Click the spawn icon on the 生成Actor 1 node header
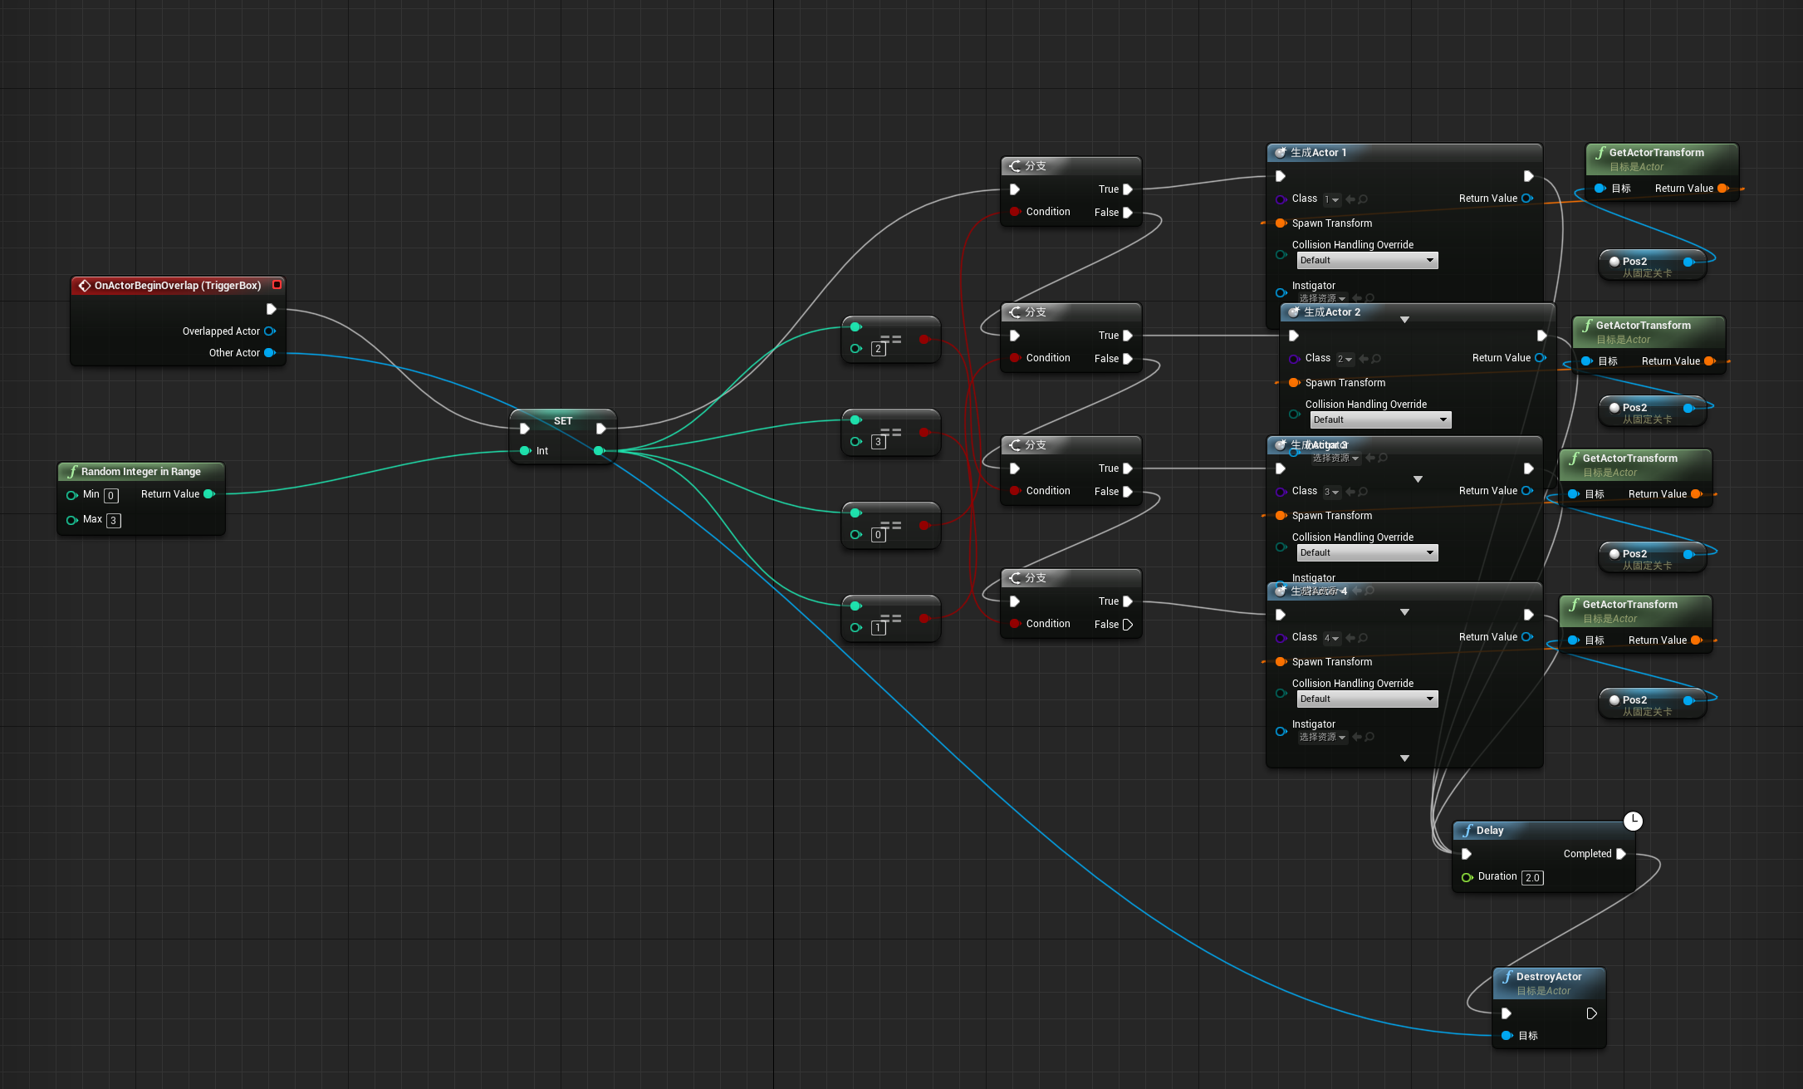Viewport: 1803px width, 1089px height. click(x=1280, y=153)
